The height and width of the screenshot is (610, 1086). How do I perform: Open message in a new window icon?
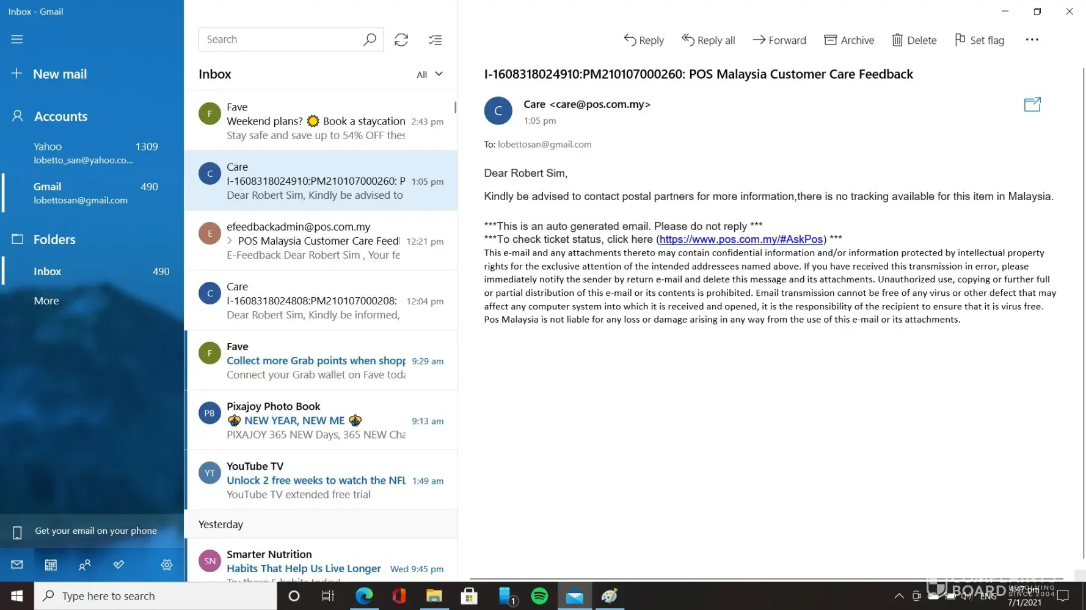[x=1032, y=105]
